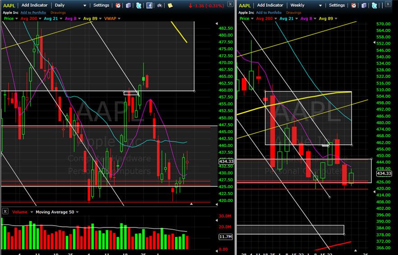Expand Avg 21 options in Weekly chart
This screenshot has width=398, height=255.
pos(296,19)
